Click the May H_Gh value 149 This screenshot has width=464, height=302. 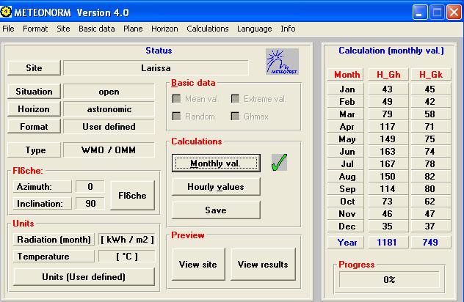coord(388,139)
